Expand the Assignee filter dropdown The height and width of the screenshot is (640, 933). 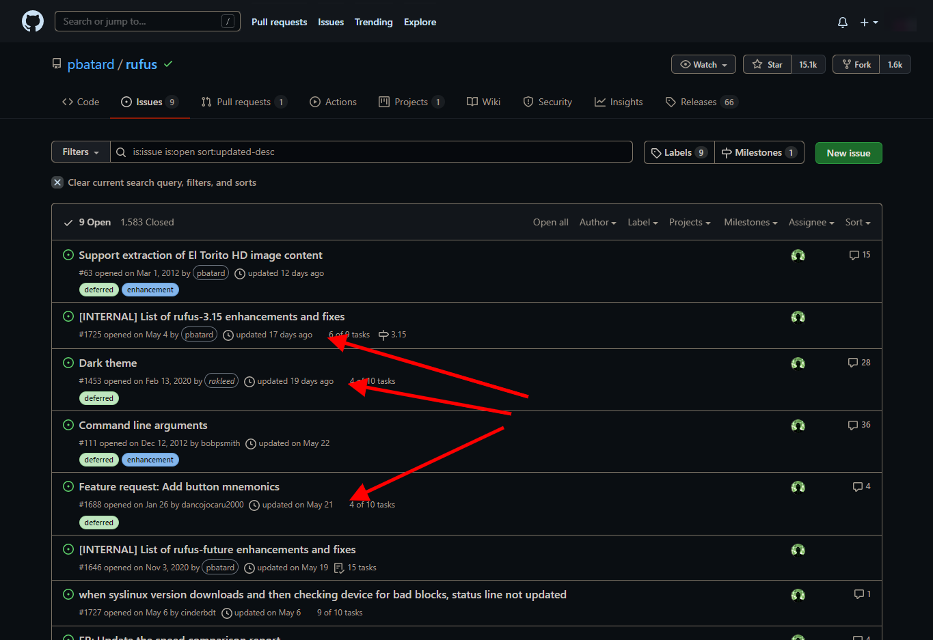(811, 222)
